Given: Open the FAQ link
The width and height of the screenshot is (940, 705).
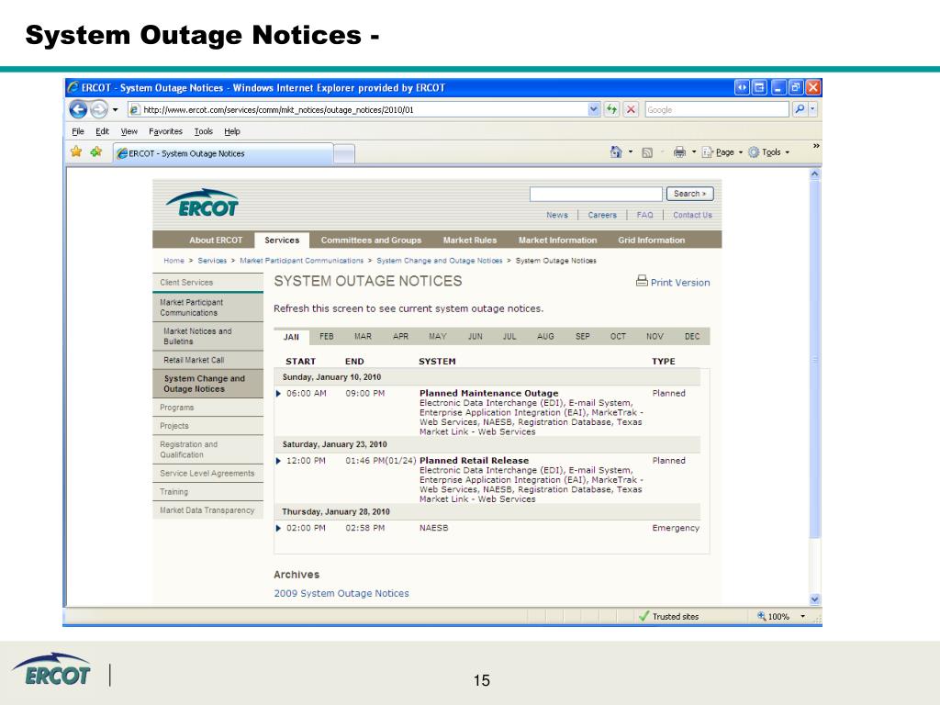Looking at the screenshot, I should (645, 215).
